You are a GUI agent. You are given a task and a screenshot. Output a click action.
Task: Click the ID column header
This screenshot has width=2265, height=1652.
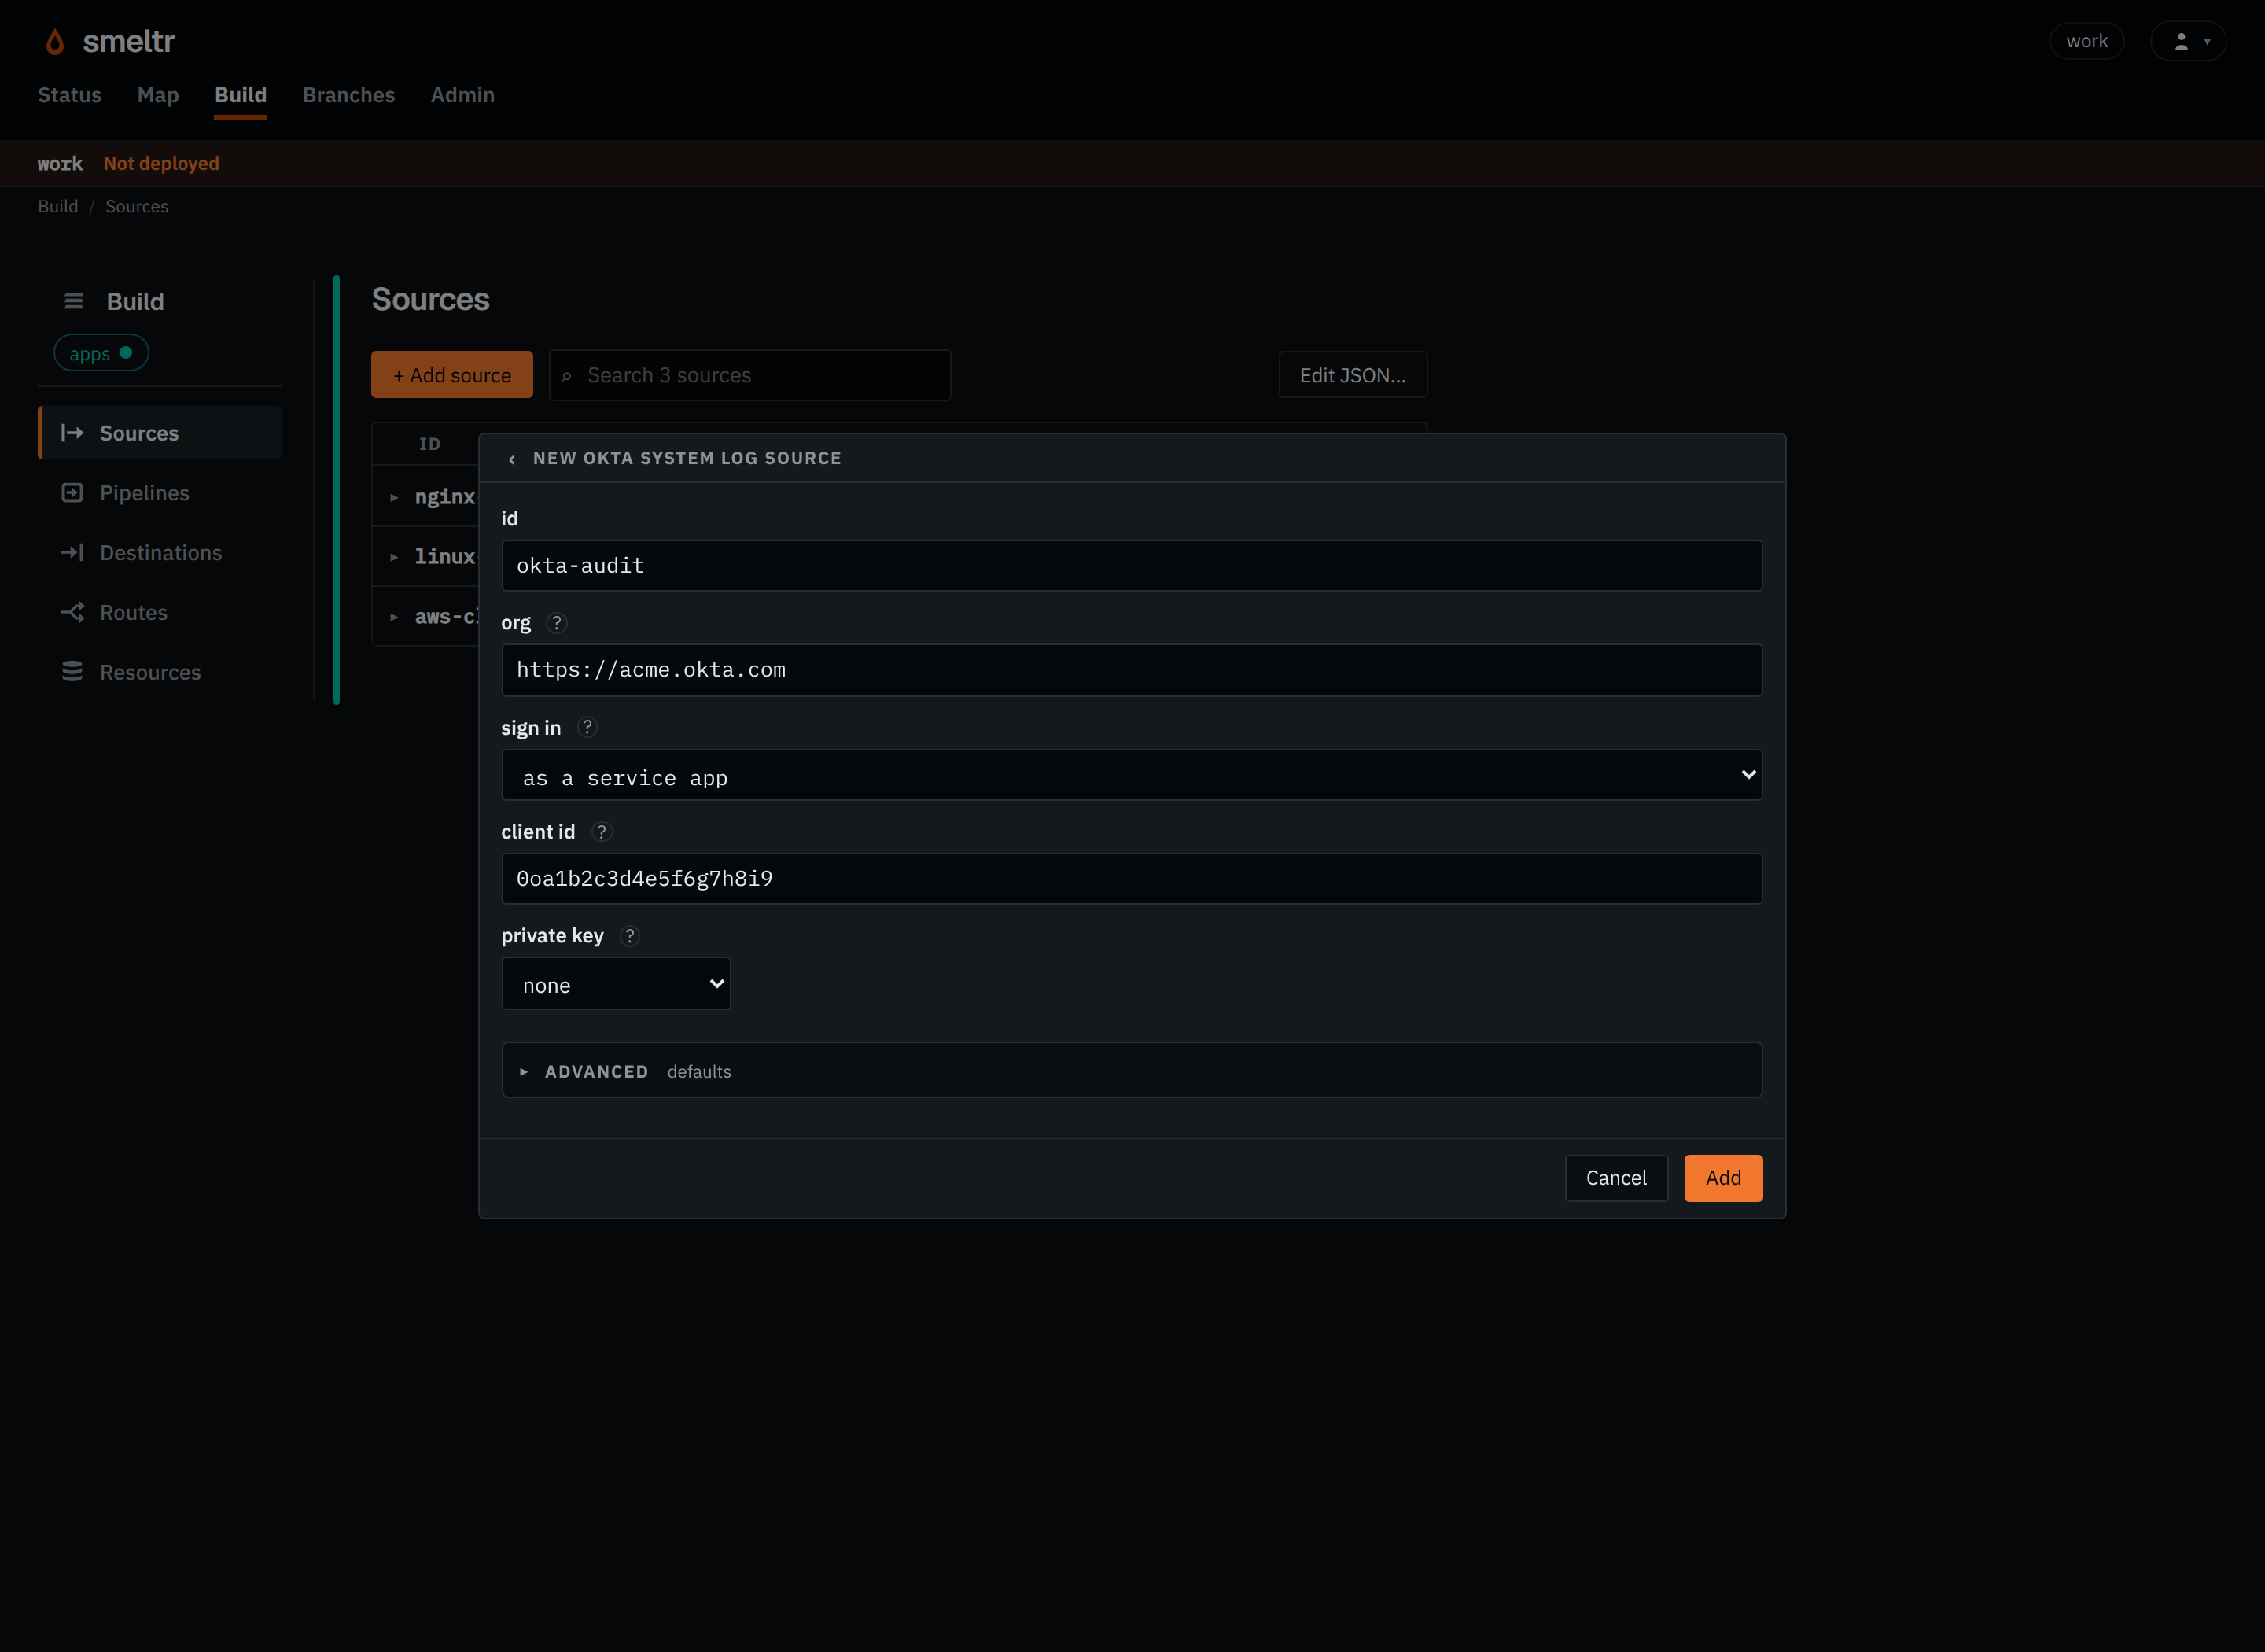click(x=430, y=444)
